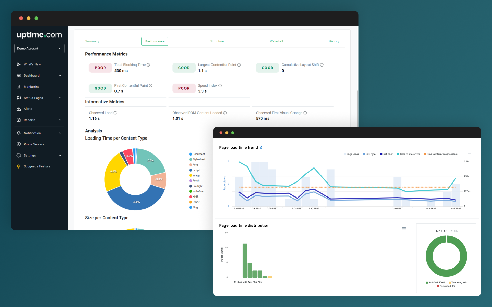Select the Alerts warning triangle icon
492x307 pixels.
tap(19, 109)
